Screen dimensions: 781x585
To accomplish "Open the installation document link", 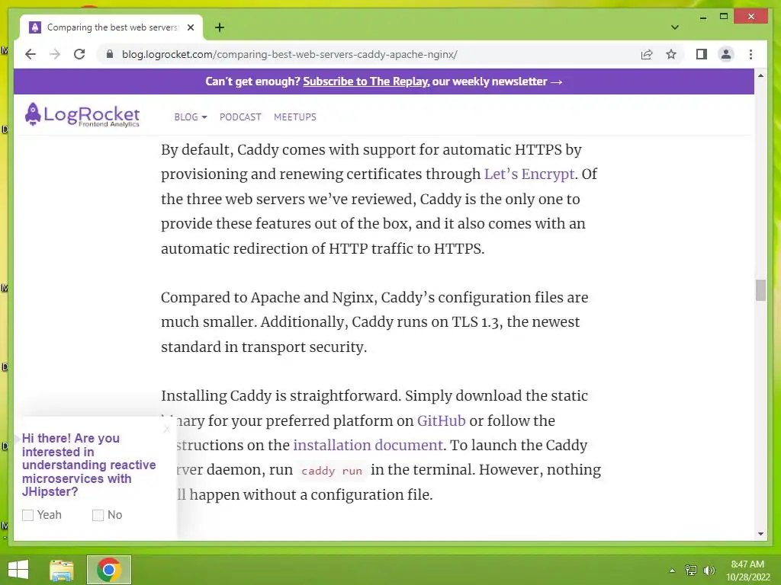I will pos(368,445).
